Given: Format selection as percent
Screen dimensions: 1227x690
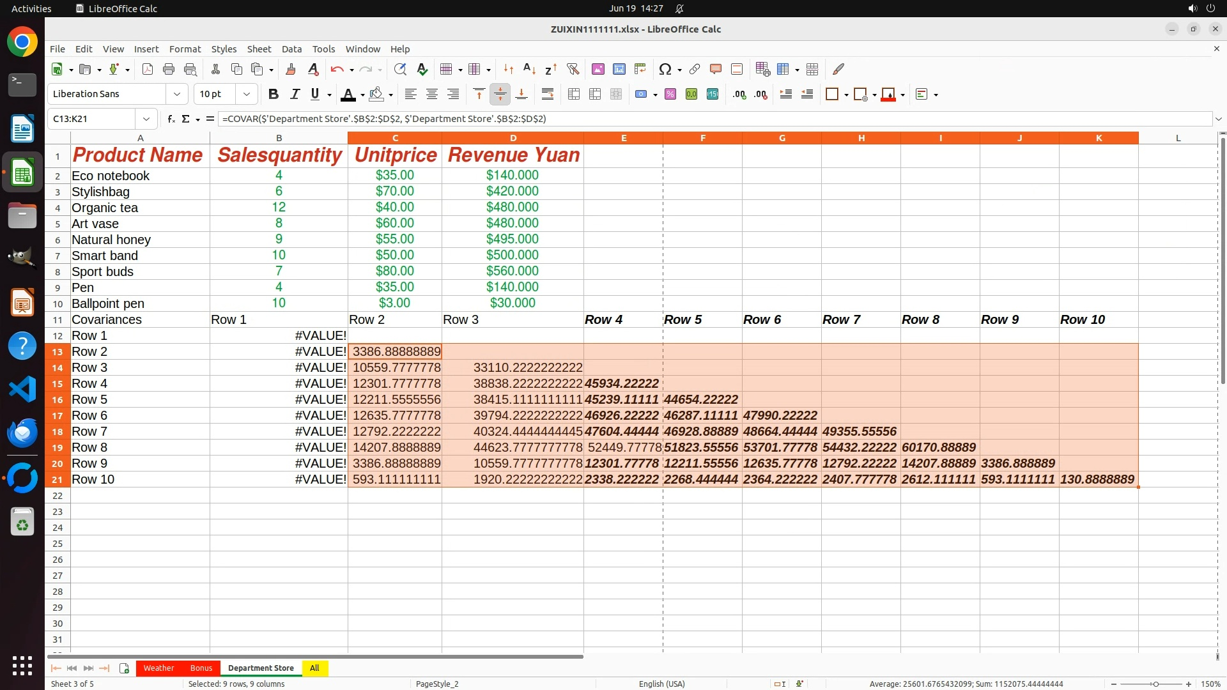Looking at the screenshot, I should [670, 95].
